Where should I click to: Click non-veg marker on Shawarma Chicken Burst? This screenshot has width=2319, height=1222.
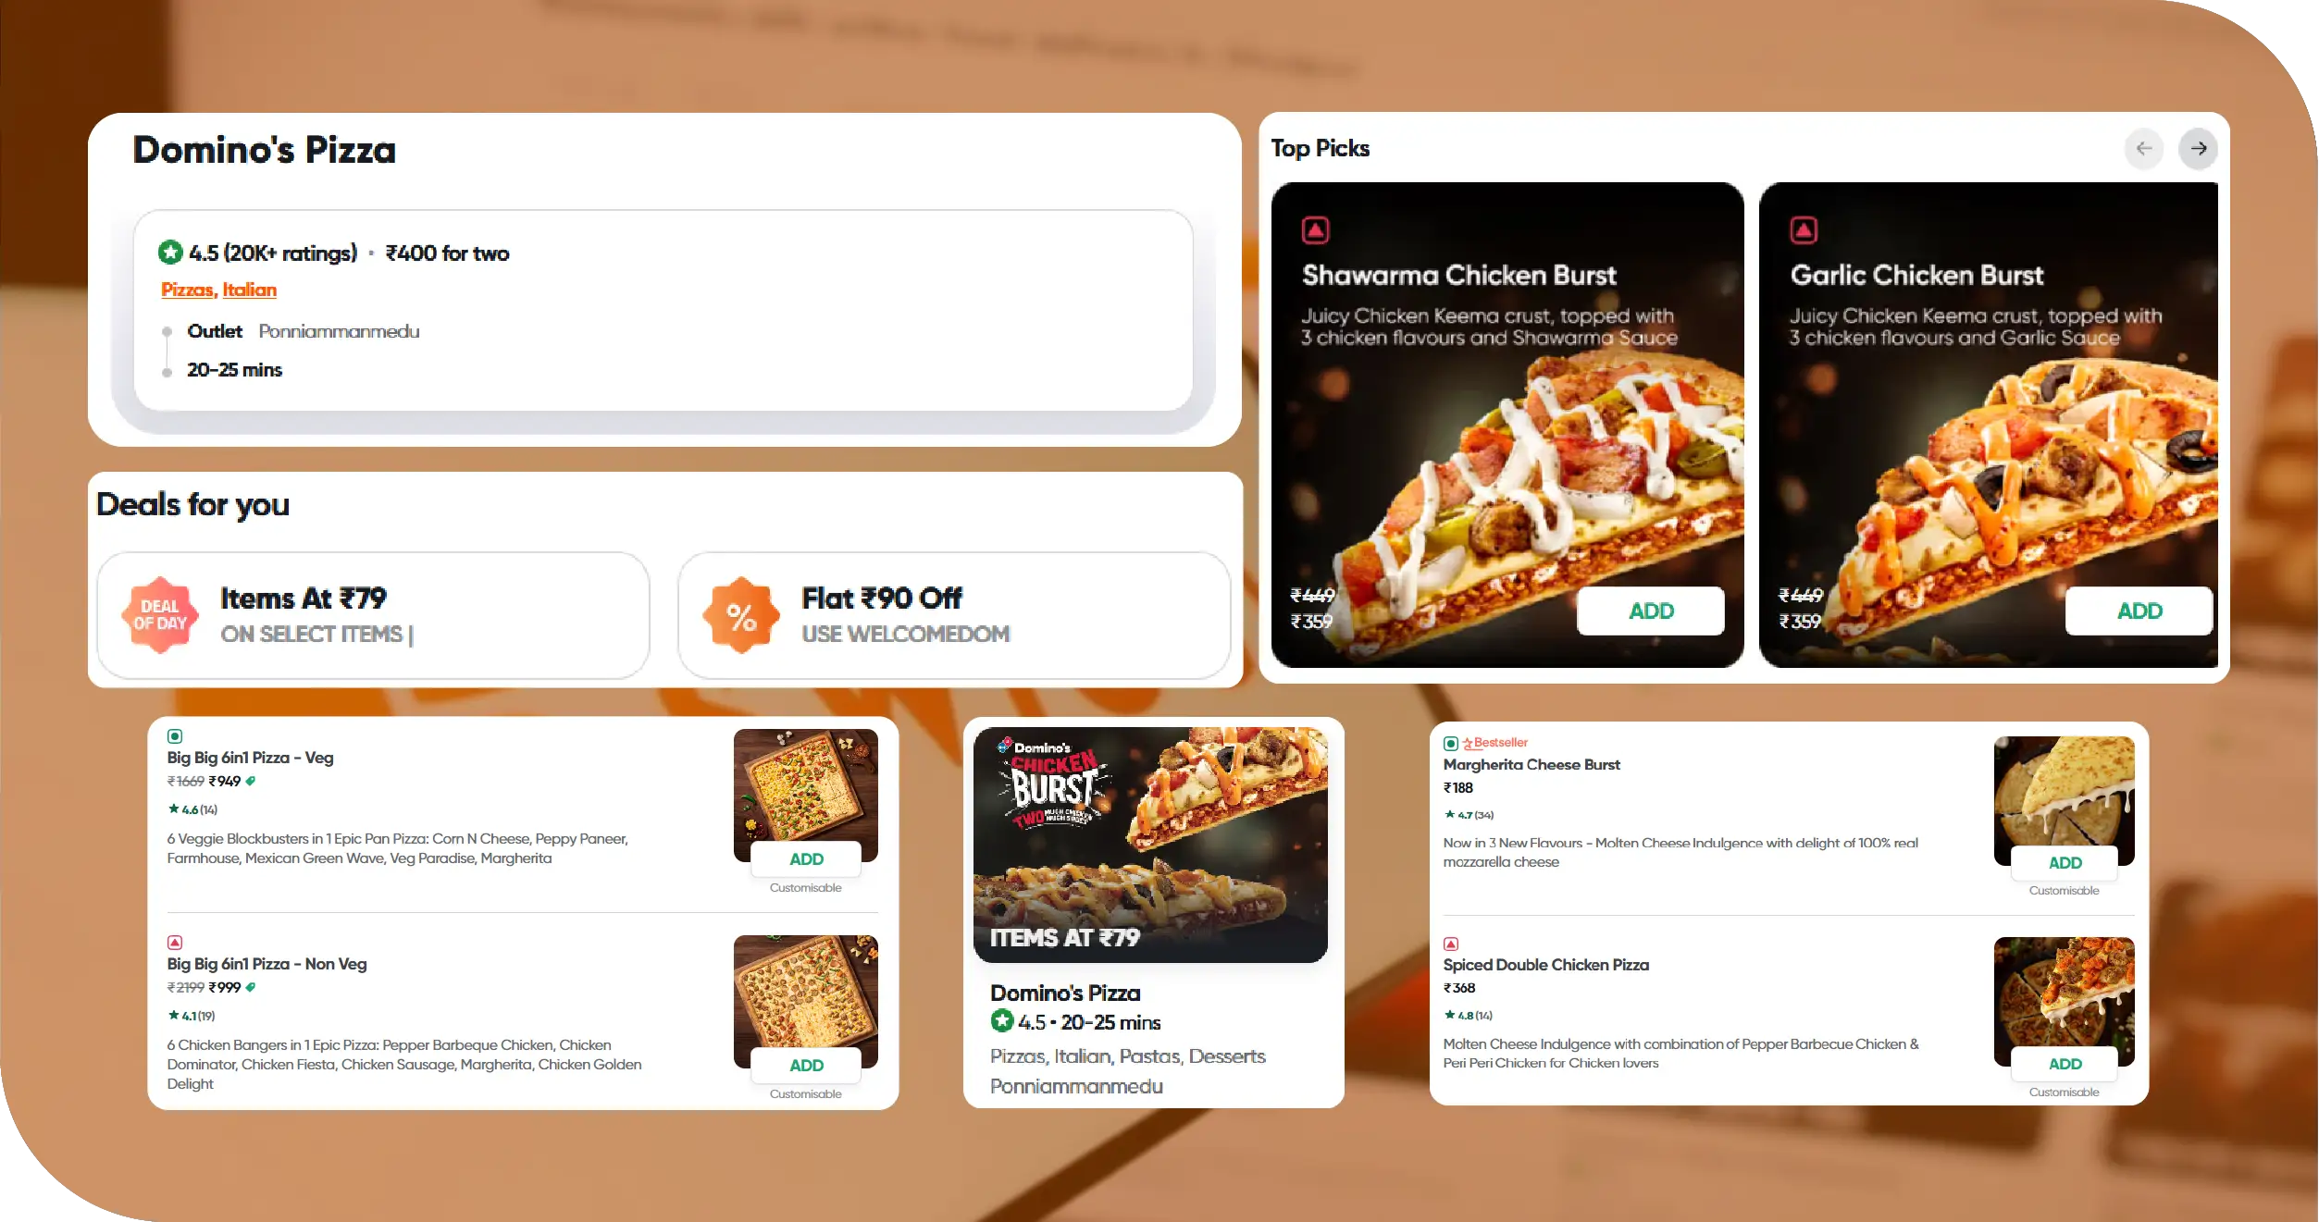[x=1315, y=229]
